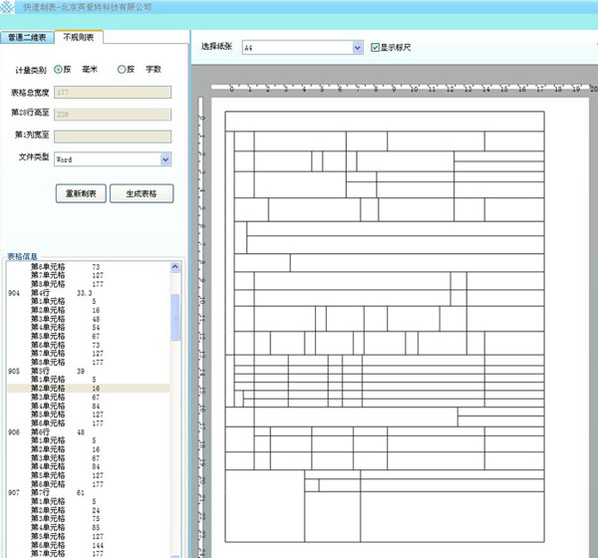Switch to the 不规则表 tab
Image resolution: width=598 pixels, height=558 pixels.
[x=79, y=38]
